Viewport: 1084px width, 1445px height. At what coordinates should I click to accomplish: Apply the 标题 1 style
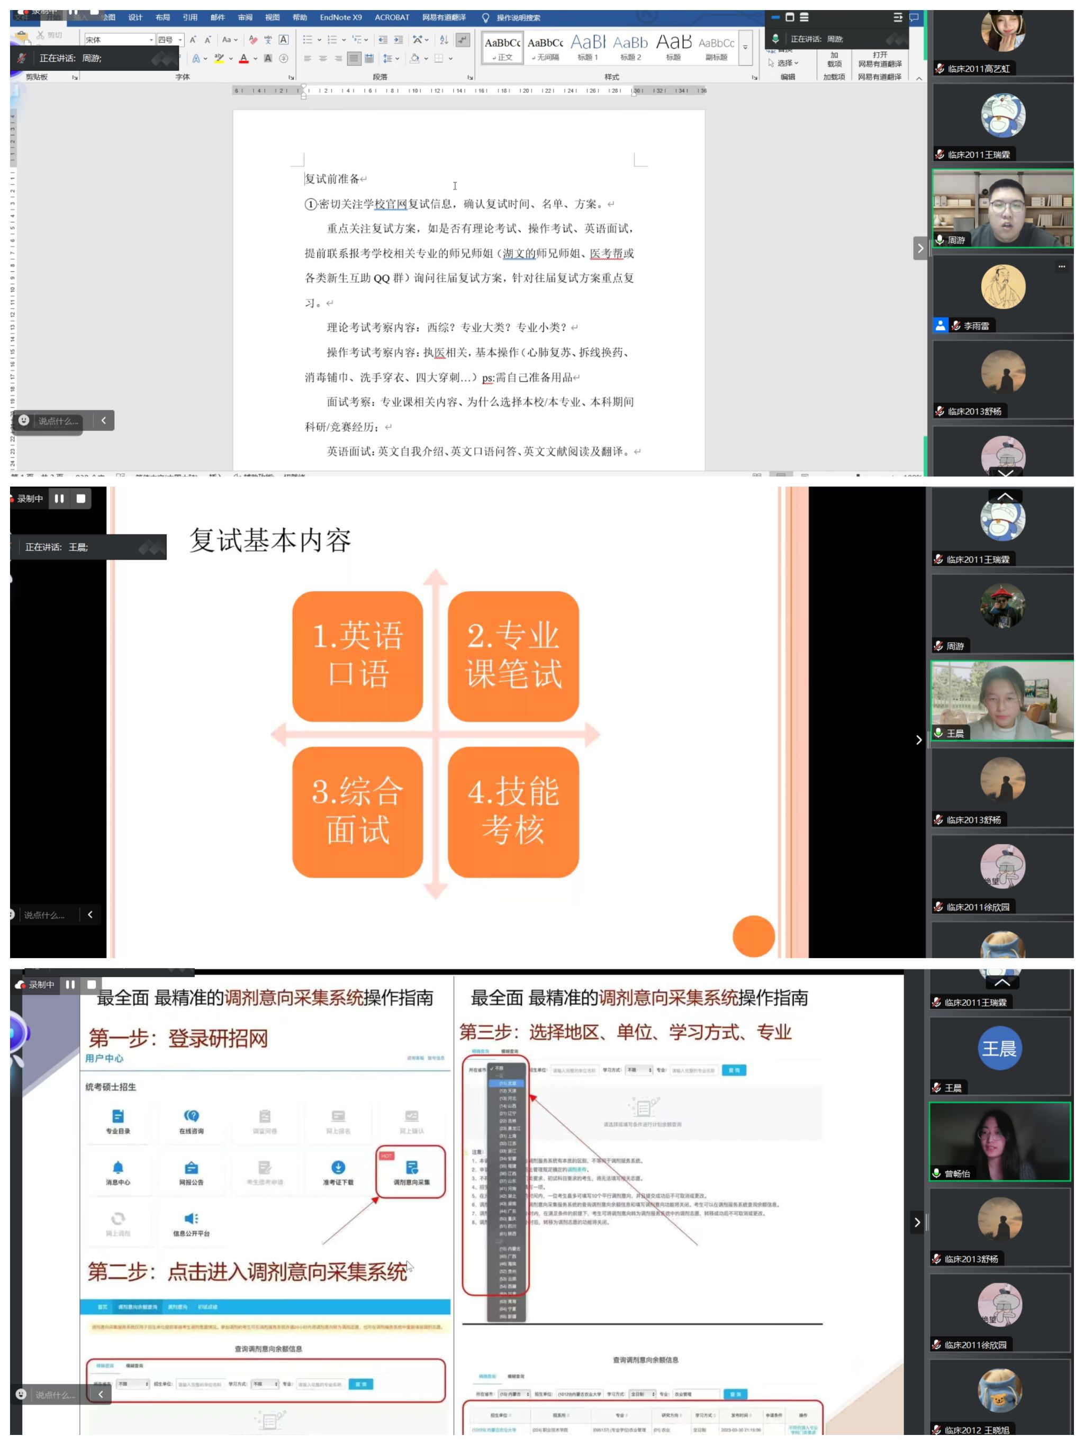click(588, 49)
